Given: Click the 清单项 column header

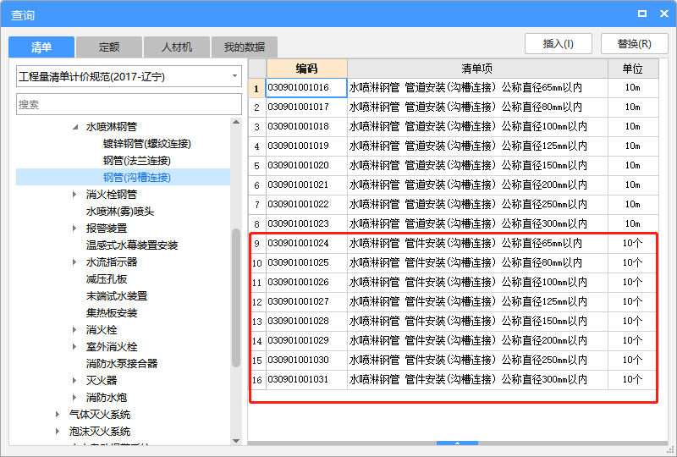Looking at the screenshot, I should click(477, 69).
